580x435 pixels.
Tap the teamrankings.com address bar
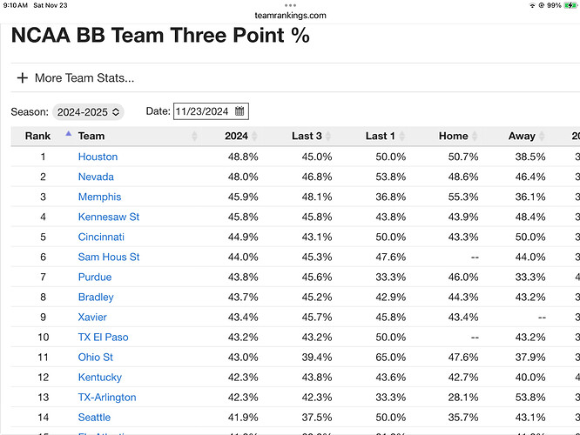click(x=290, y=16)
